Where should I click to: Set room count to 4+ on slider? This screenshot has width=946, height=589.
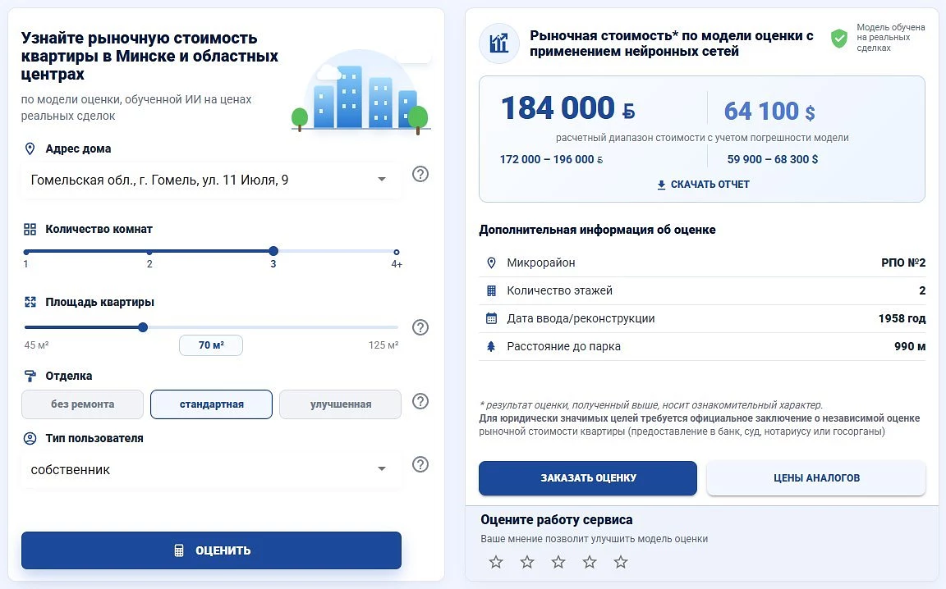pyautogui.click(x=397, y=252)
